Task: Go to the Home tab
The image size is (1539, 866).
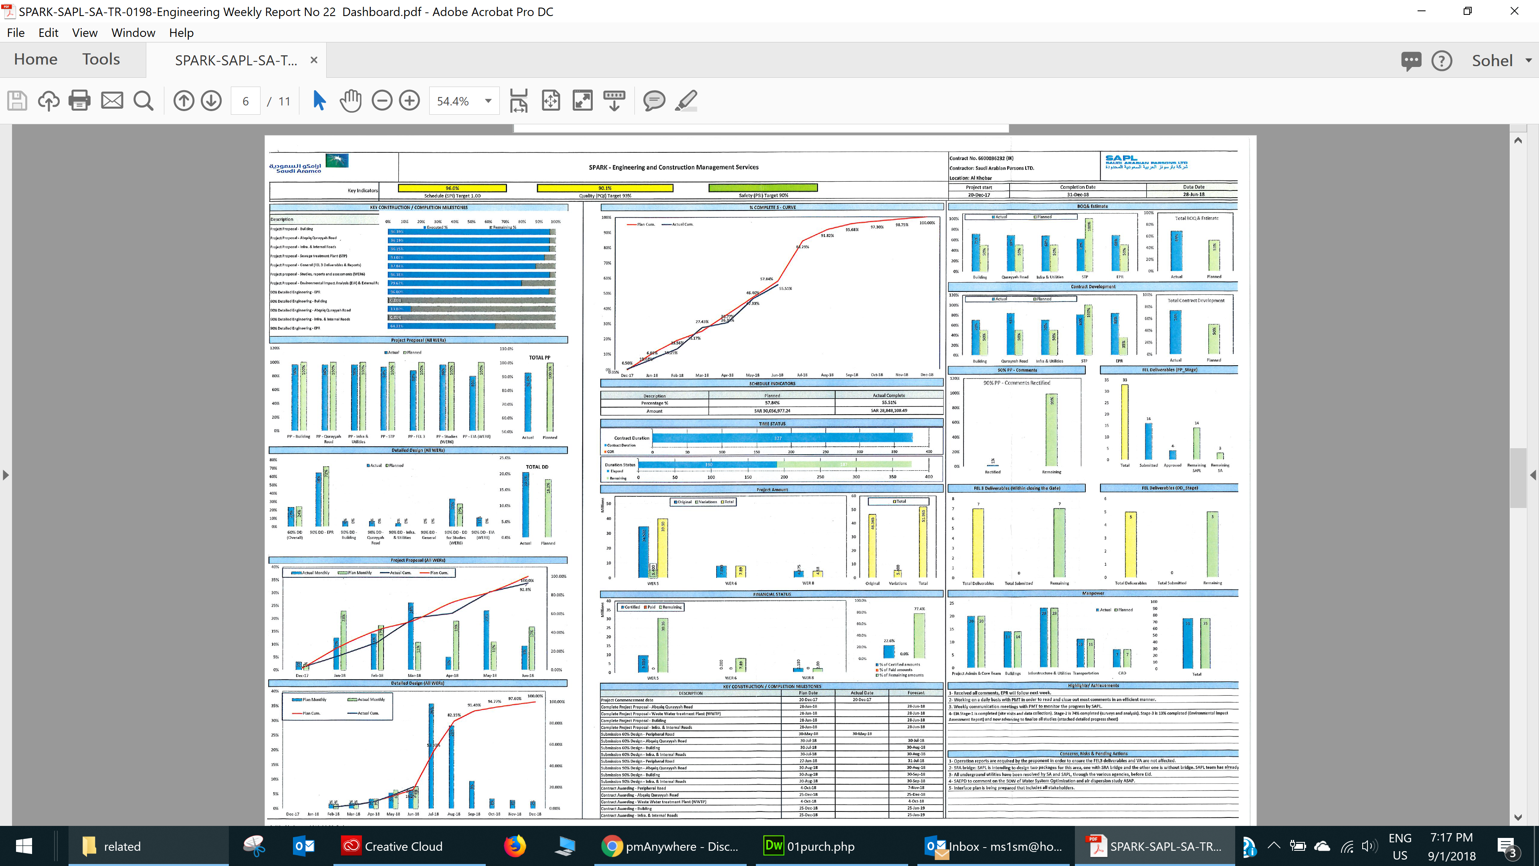Action: 36,59
